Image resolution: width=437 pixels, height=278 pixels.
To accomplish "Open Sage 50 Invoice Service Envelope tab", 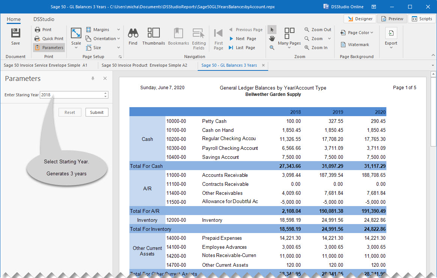I will 45,65.
